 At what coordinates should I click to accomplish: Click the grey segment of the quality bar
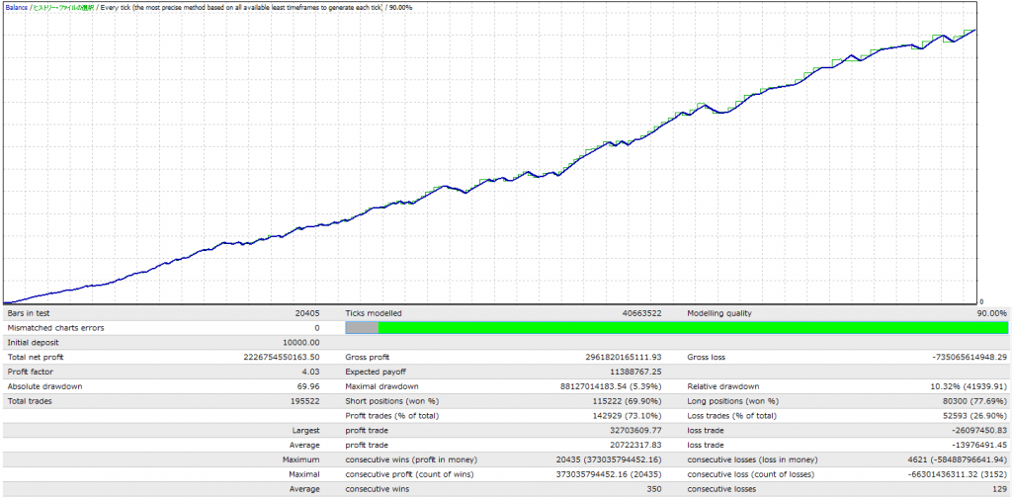tap(362, 328)
